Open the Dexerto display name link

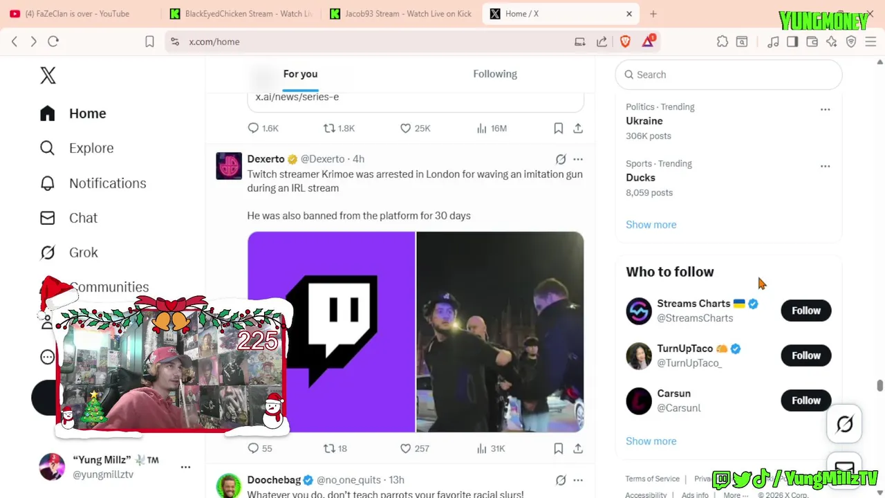(x=266, y=159)
